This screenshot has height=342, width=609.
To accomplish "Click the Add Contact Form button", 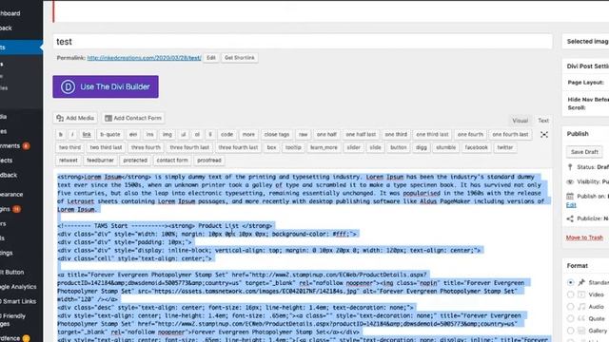I will coord(133,118).
